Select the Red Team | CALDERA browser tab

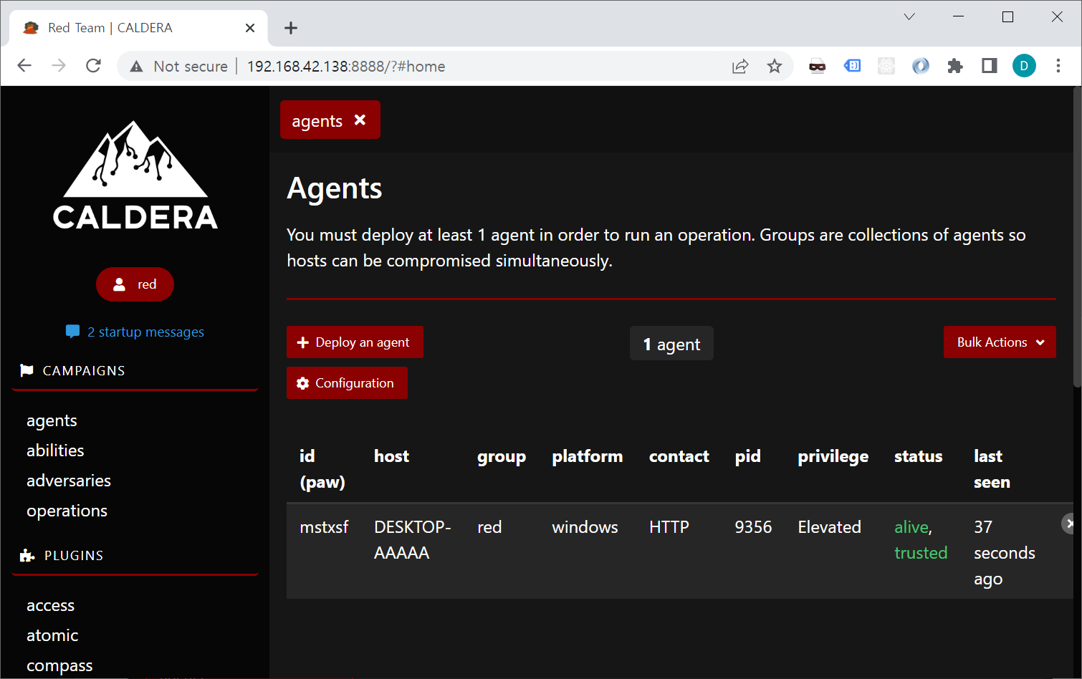[x=138, y=28]
